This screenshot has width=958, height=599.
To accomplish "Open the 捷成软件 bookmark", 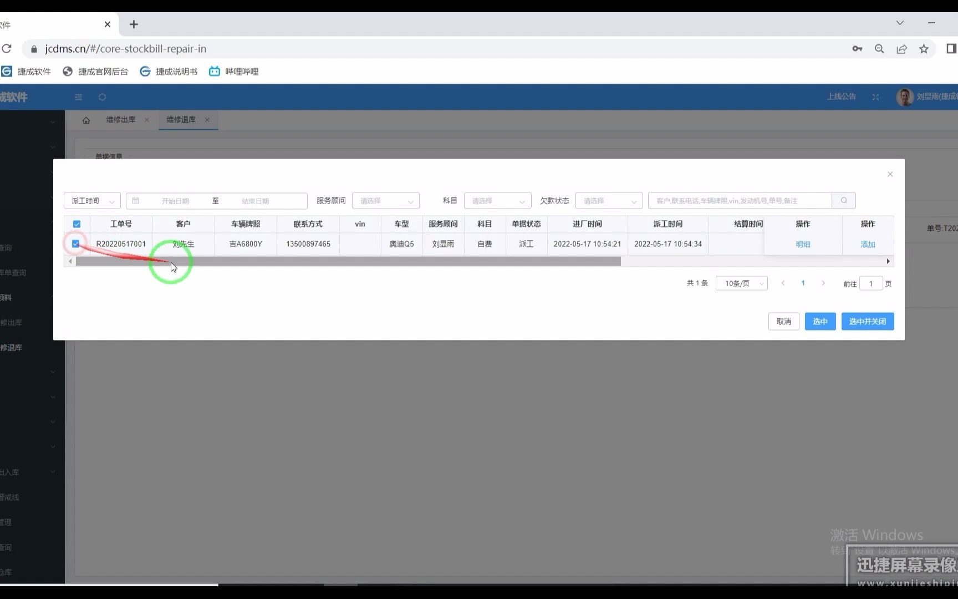I will (x=26, y=72).
